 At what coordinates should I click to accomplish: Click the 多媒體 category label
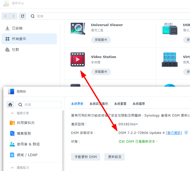96,62
